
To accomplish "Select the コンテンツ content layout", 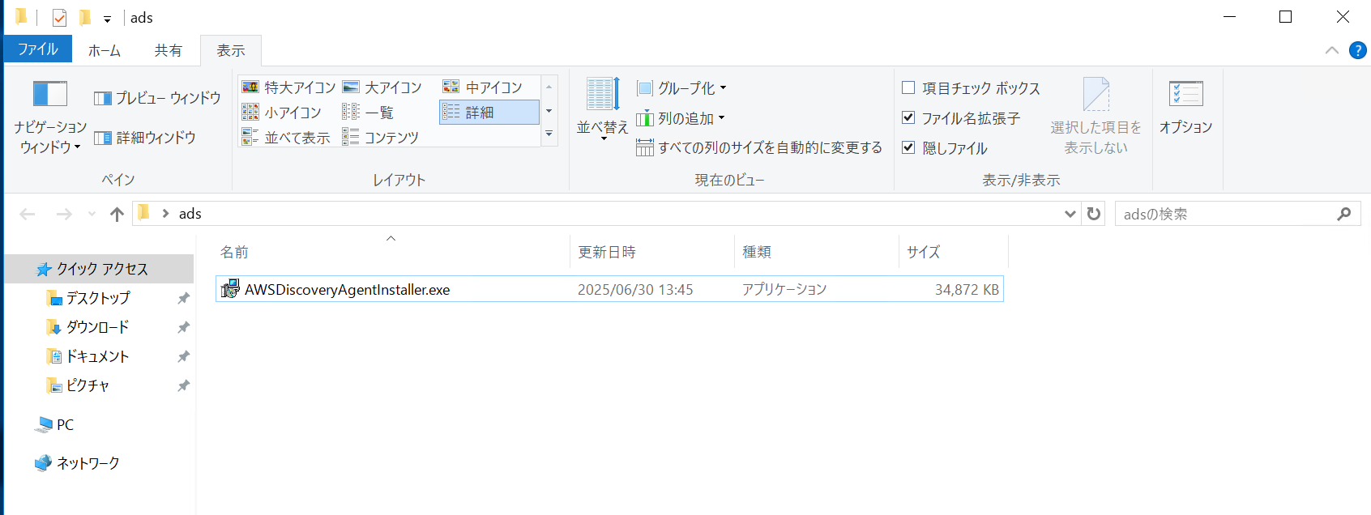I will pyautogui.click(x=381, y=138).
